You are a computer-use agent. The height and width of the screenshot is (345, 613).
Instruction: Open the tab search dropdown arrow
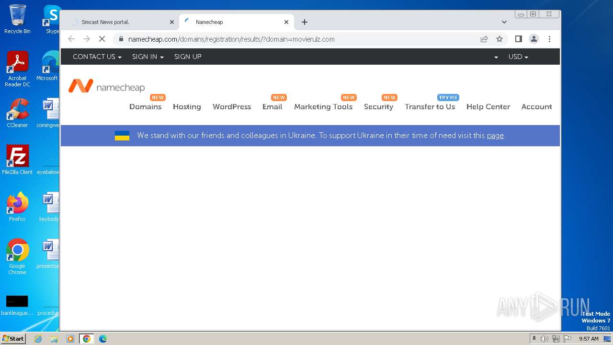click(x=504, y=22)
